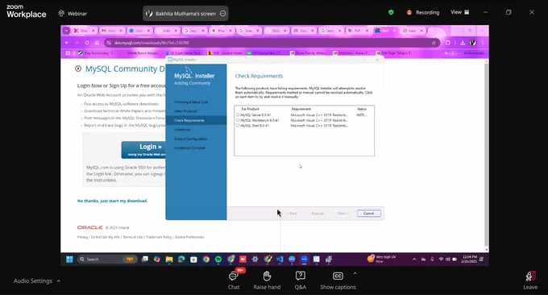Select the Choosing a Setup Type step

191,102
